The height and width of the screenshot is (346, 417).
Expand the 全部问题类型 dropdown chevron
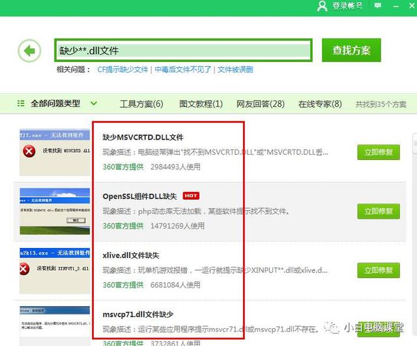94,103
